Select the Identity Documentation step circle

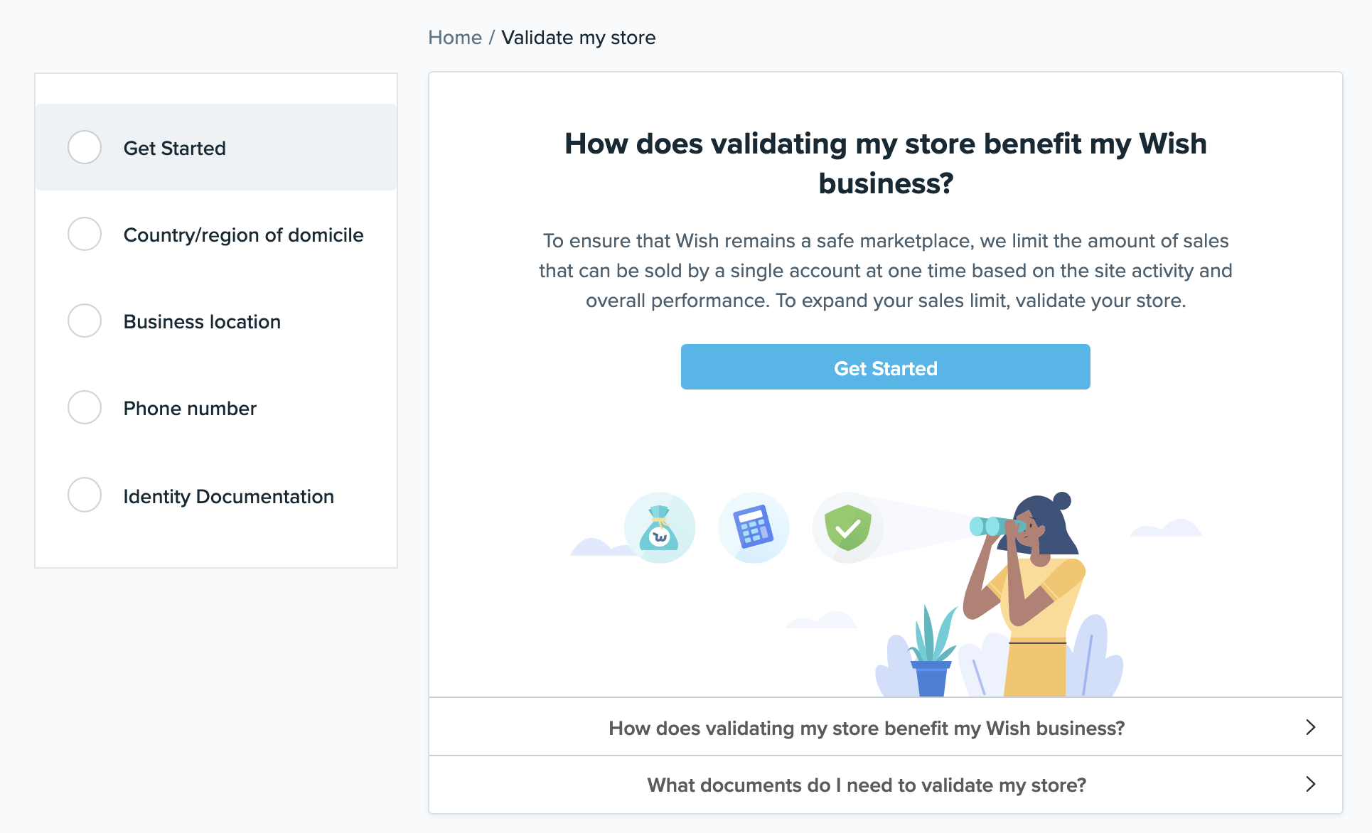(85, 495)
